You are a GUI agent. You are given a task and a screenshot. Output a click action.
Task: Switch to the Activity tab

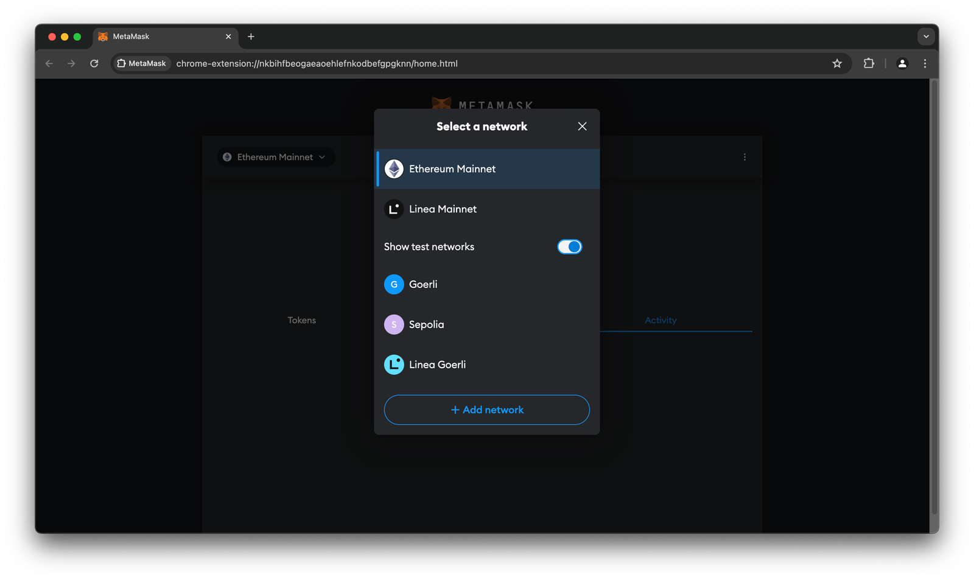click(660, 320)
